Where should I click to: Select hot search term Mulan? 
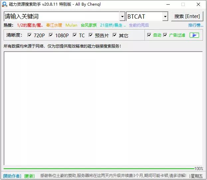point(71,25)
